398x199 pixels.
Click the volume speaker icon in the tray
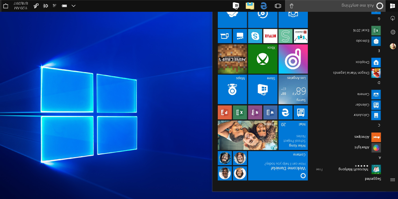click(45, 6)
